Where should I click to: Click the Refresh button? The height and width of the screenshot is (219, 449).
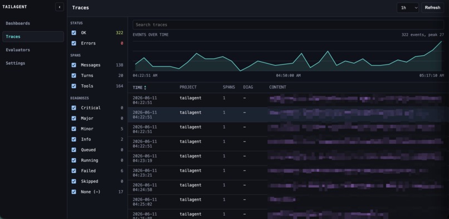pos(432,8)
